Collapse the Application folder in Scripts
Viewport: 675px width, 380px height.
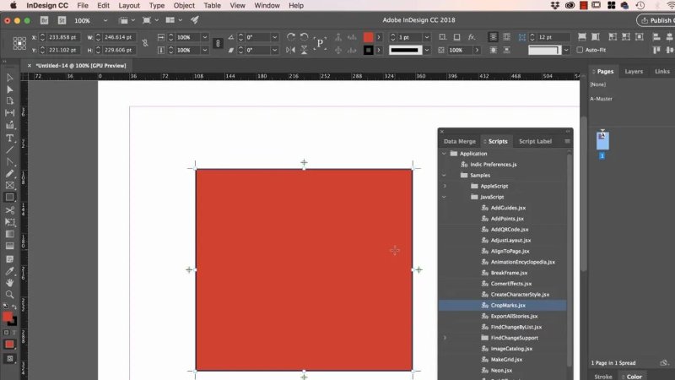(x=445, y=154)
